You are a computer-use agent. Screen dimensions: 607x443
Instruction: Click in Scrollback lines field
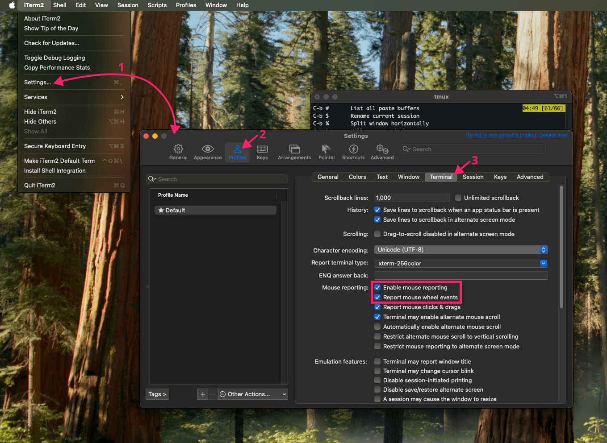click(412, 198)
